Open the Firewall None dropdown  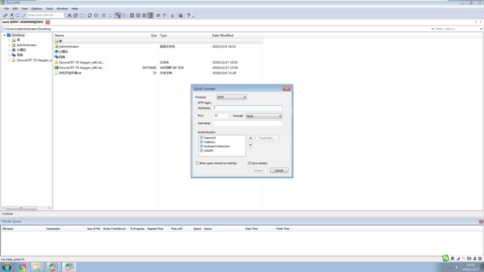pyautogui.click(x=264, y=116)
